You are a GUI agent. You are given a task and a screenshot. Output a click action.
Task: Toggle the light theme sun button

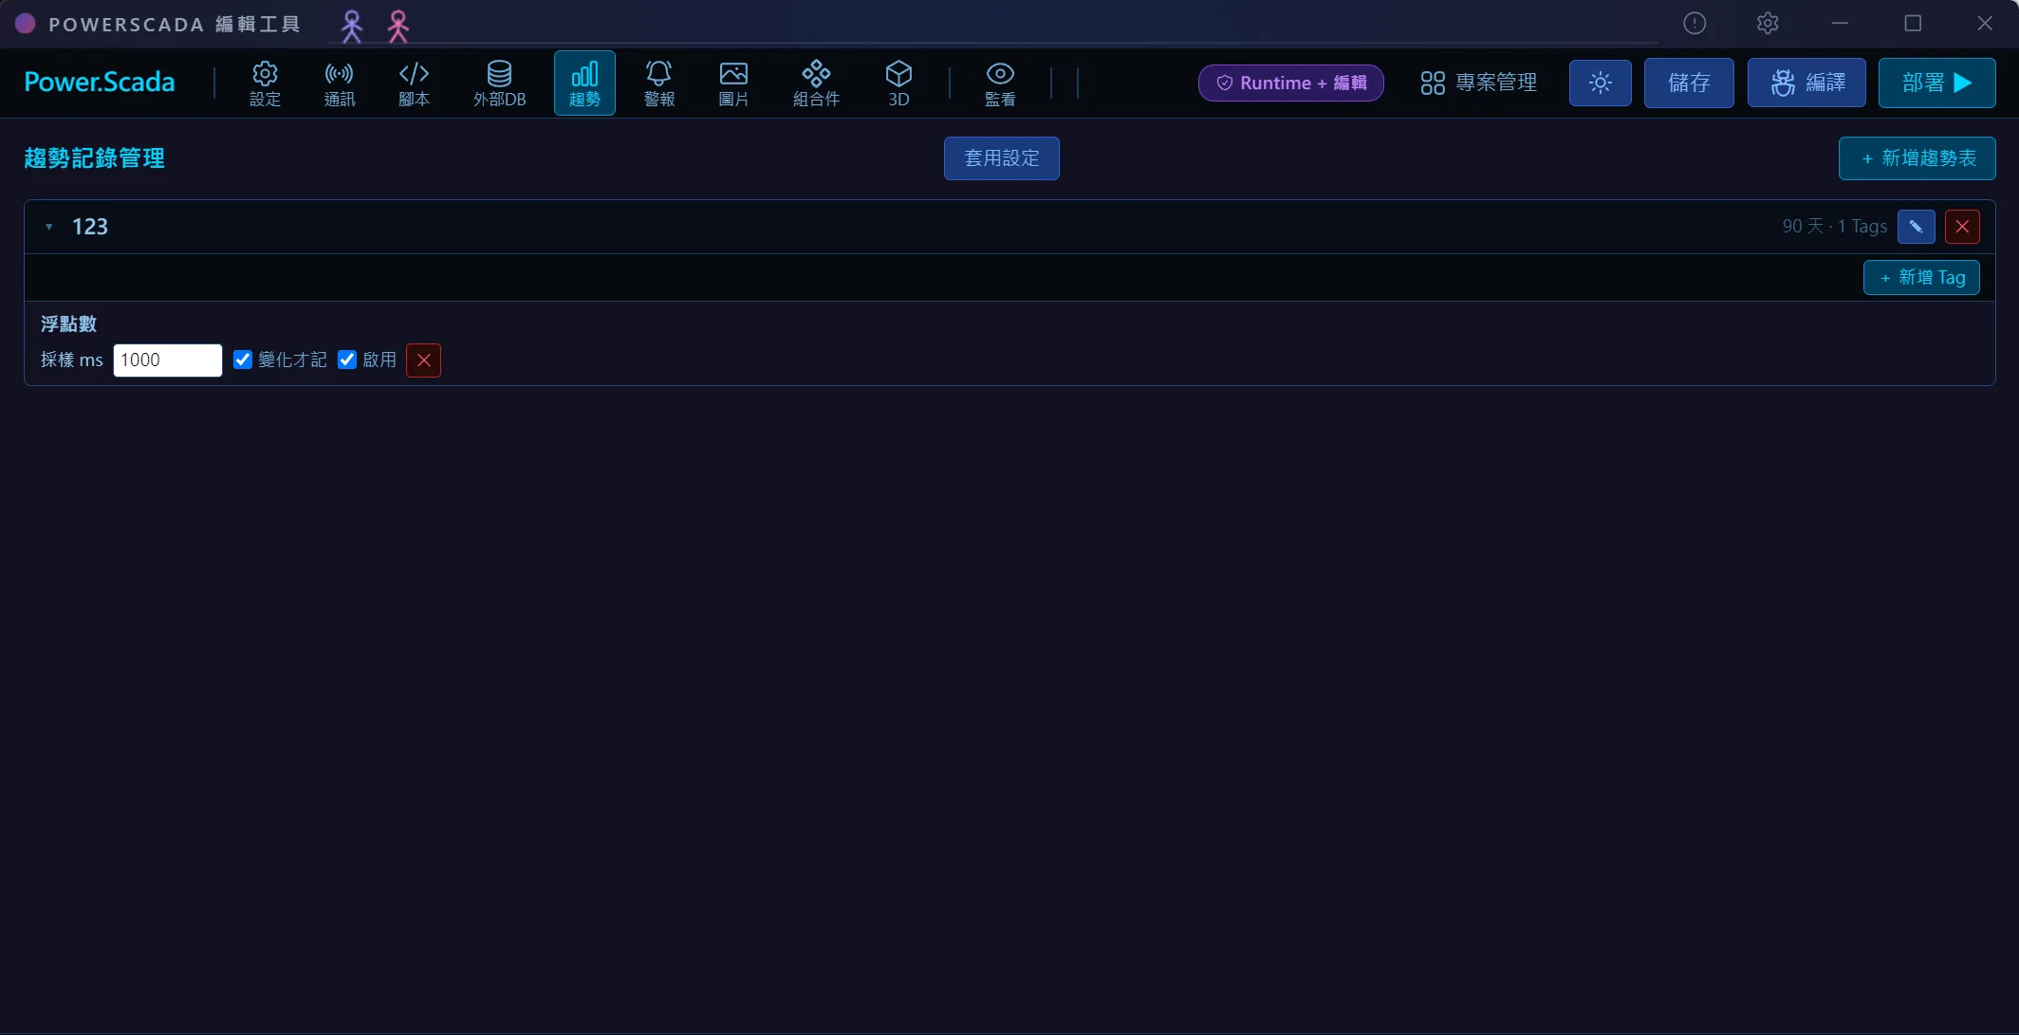1600,83
